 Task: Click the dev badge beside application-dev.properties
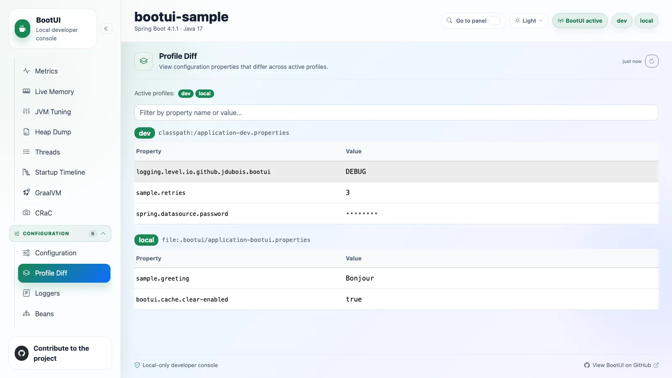pos(144,133)
